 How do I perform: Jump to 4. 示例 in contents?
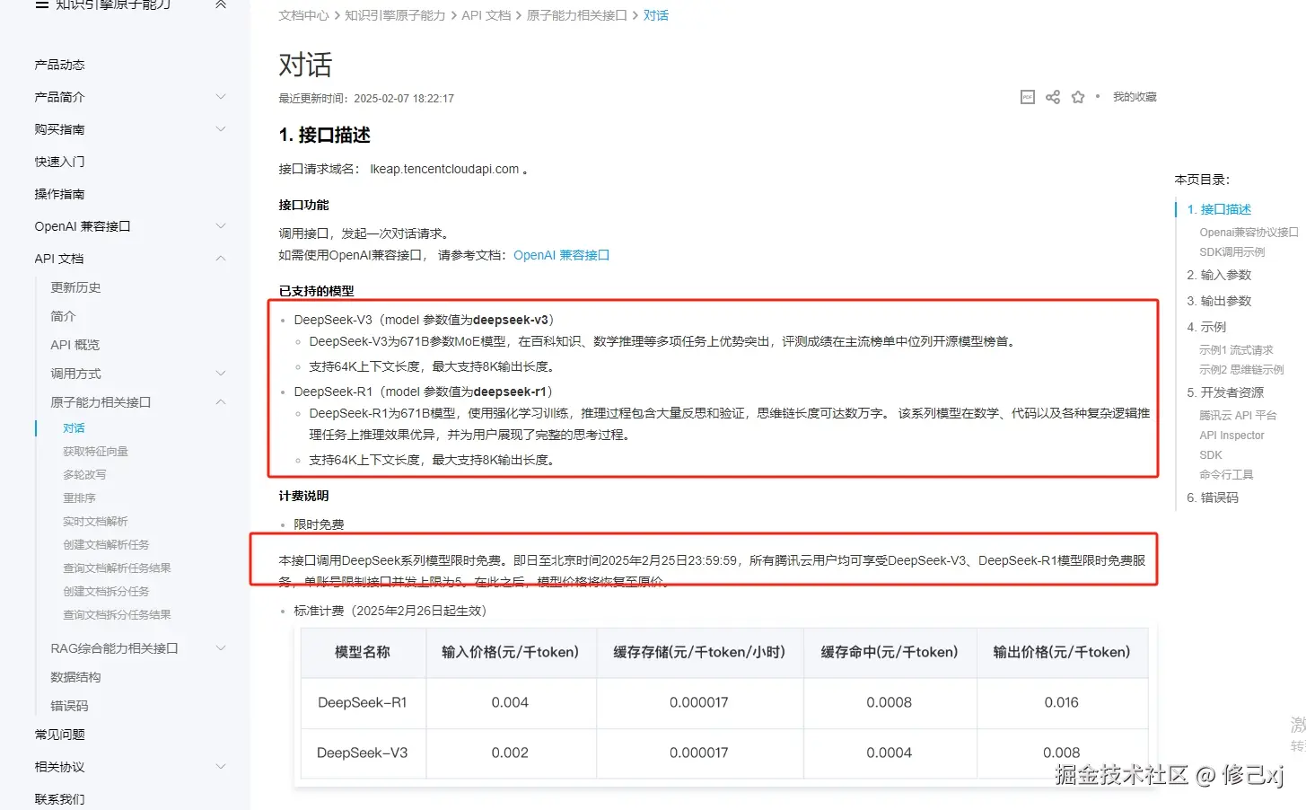(x=1205, y=327)
